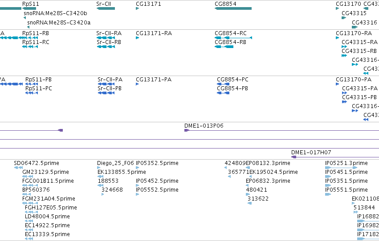The height and width of the screenshot is (241, 379).
Task: Select CG43315-RB transcript label
Action: coord(359,51)
